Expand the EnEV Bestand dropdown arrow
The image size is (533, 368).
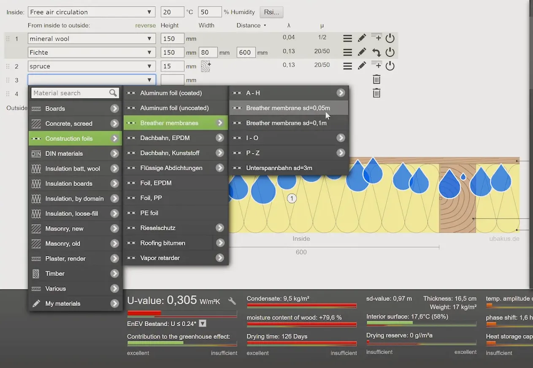coord(203,324)
